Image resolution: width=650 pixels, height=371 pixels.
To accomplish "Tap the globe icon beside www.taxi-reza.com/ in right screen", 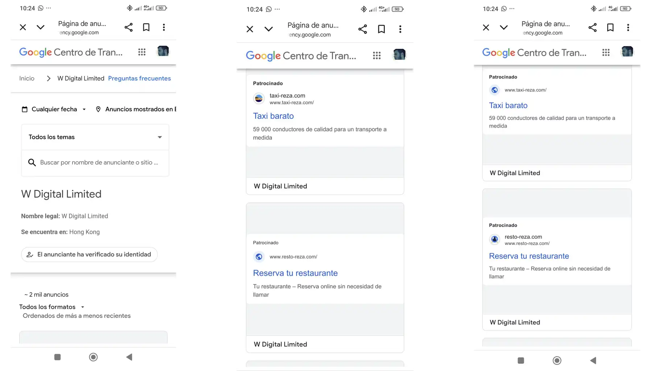I will 494,90.
